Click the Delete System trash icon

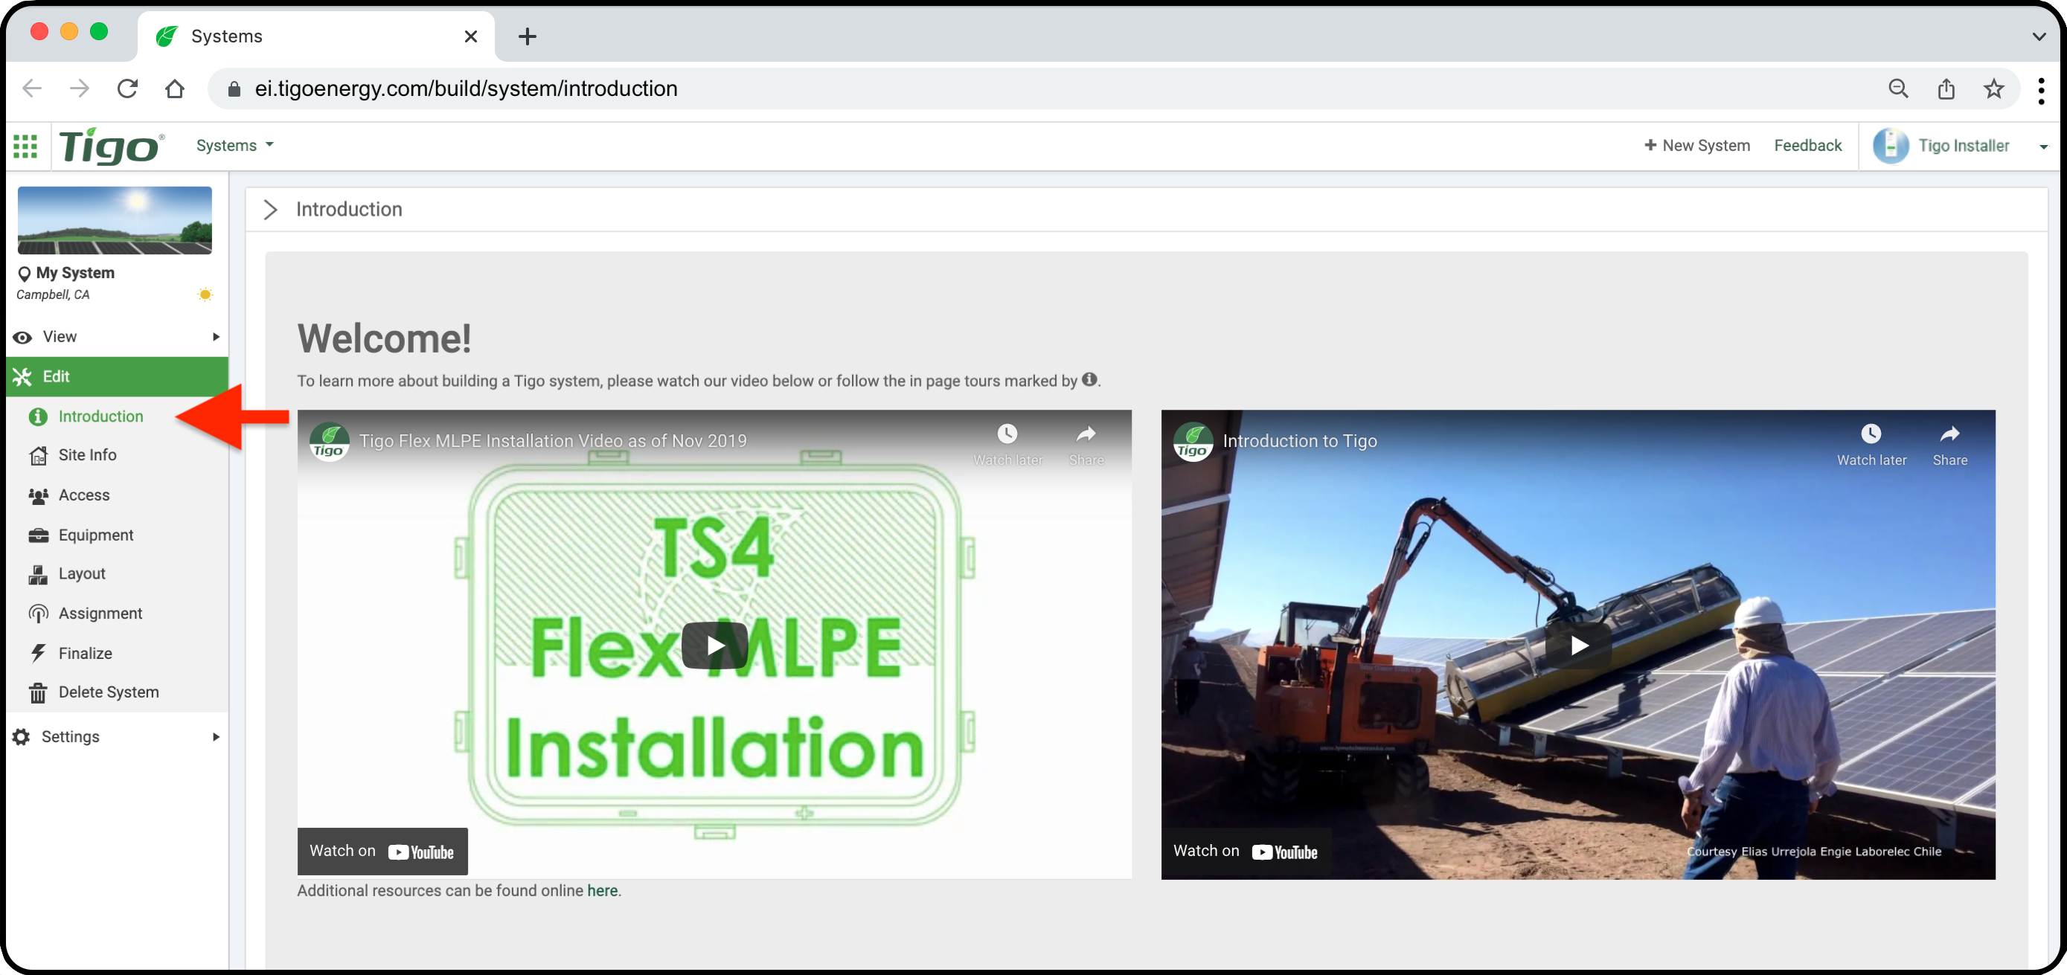click(38, 693)
